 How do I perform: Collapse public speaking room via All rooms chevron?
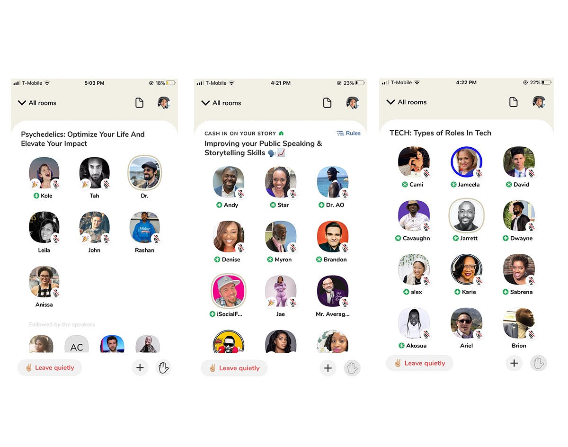tap(205, 103)
